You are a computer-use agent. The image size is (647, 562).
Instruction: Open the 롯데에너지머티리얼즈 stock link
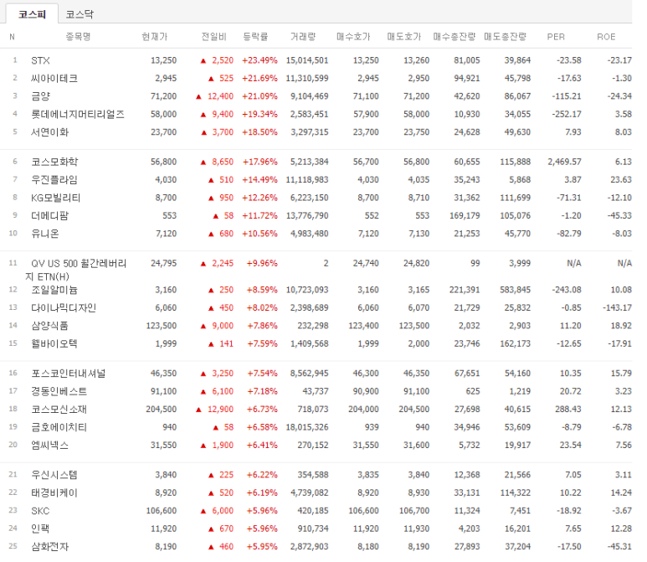78,115
